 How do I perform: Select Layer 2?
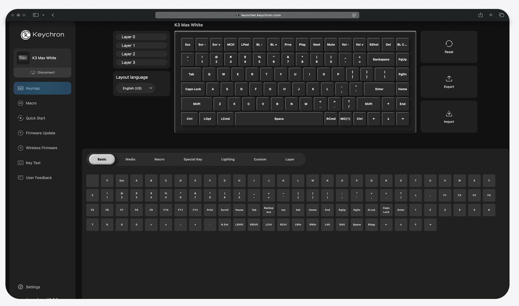(141, 54)
